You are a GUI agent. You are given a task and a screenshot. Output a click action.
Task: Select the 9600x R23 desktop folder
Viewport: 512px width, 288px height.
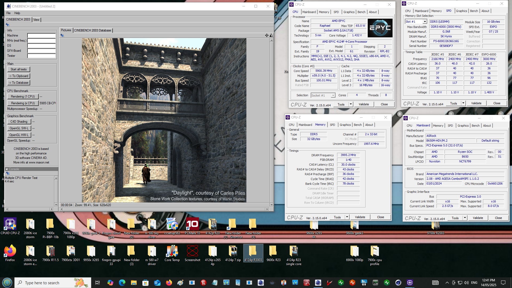(x=273, y=254)
